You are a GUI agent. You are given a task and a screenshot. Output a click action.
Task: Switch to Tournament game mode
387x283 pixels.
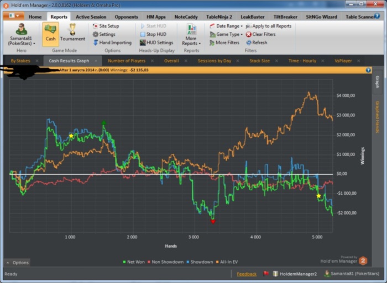(72, 33)
